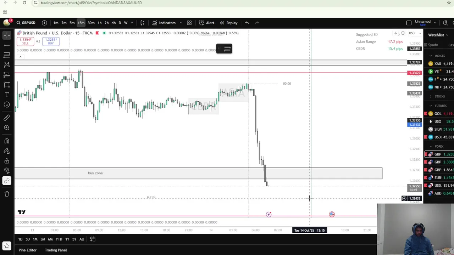Click the blue BUY price button
Screen dimensions: 454x255
(51, 41)
